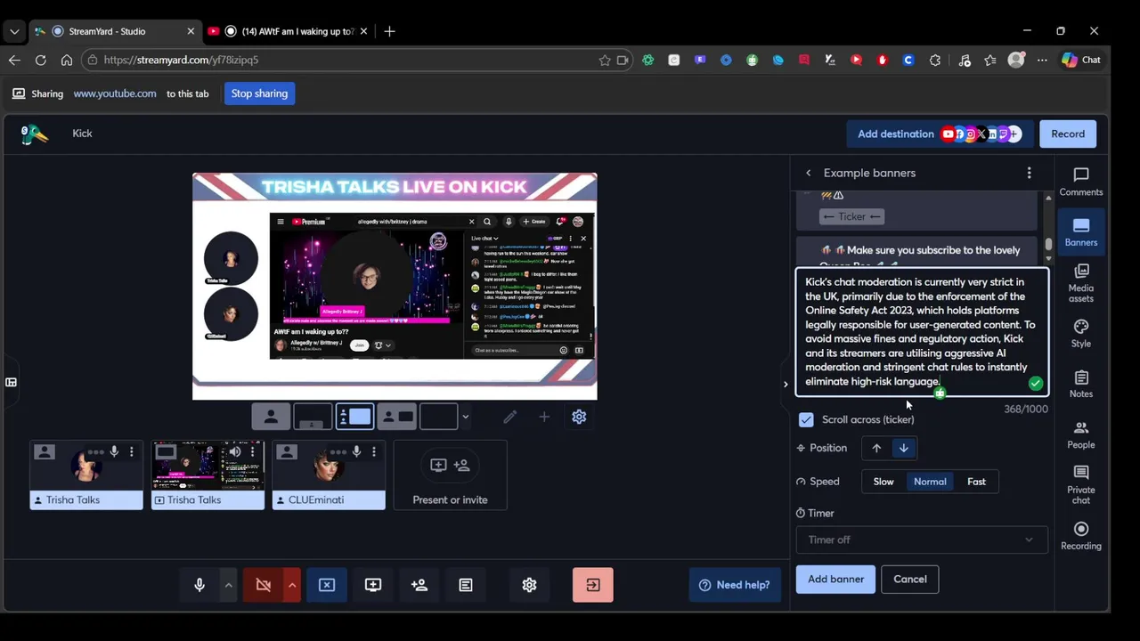Open the People panel
1140x641 pixels.
tap(1080, 434)
